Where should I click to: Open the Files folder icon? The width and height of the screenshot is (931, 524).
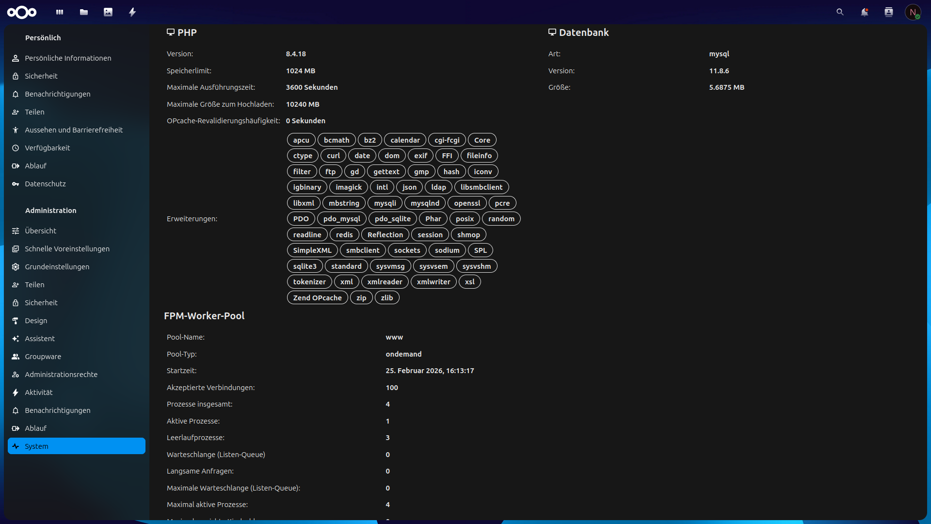(84, 12)
